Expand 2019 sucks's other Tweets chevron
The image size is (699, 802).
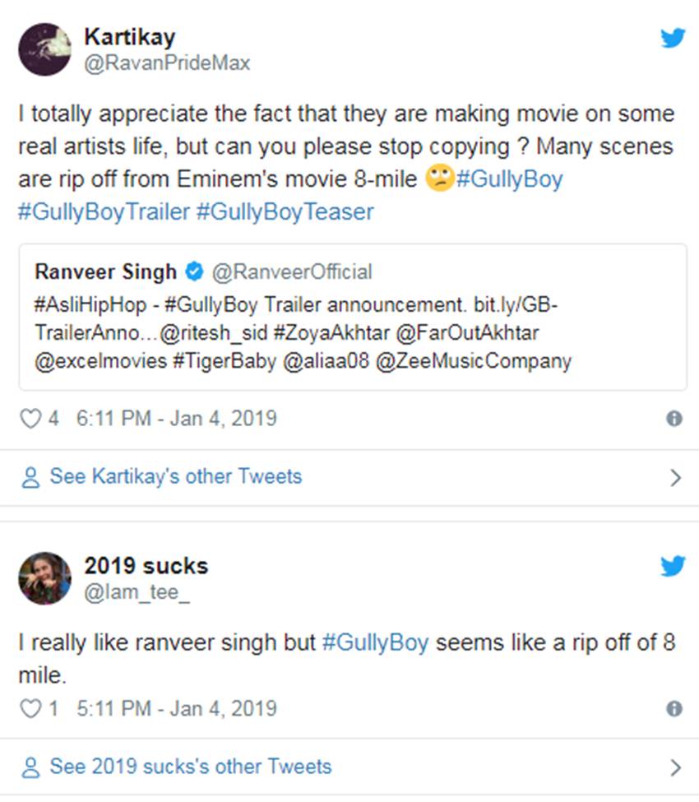(x=675, y=767)
